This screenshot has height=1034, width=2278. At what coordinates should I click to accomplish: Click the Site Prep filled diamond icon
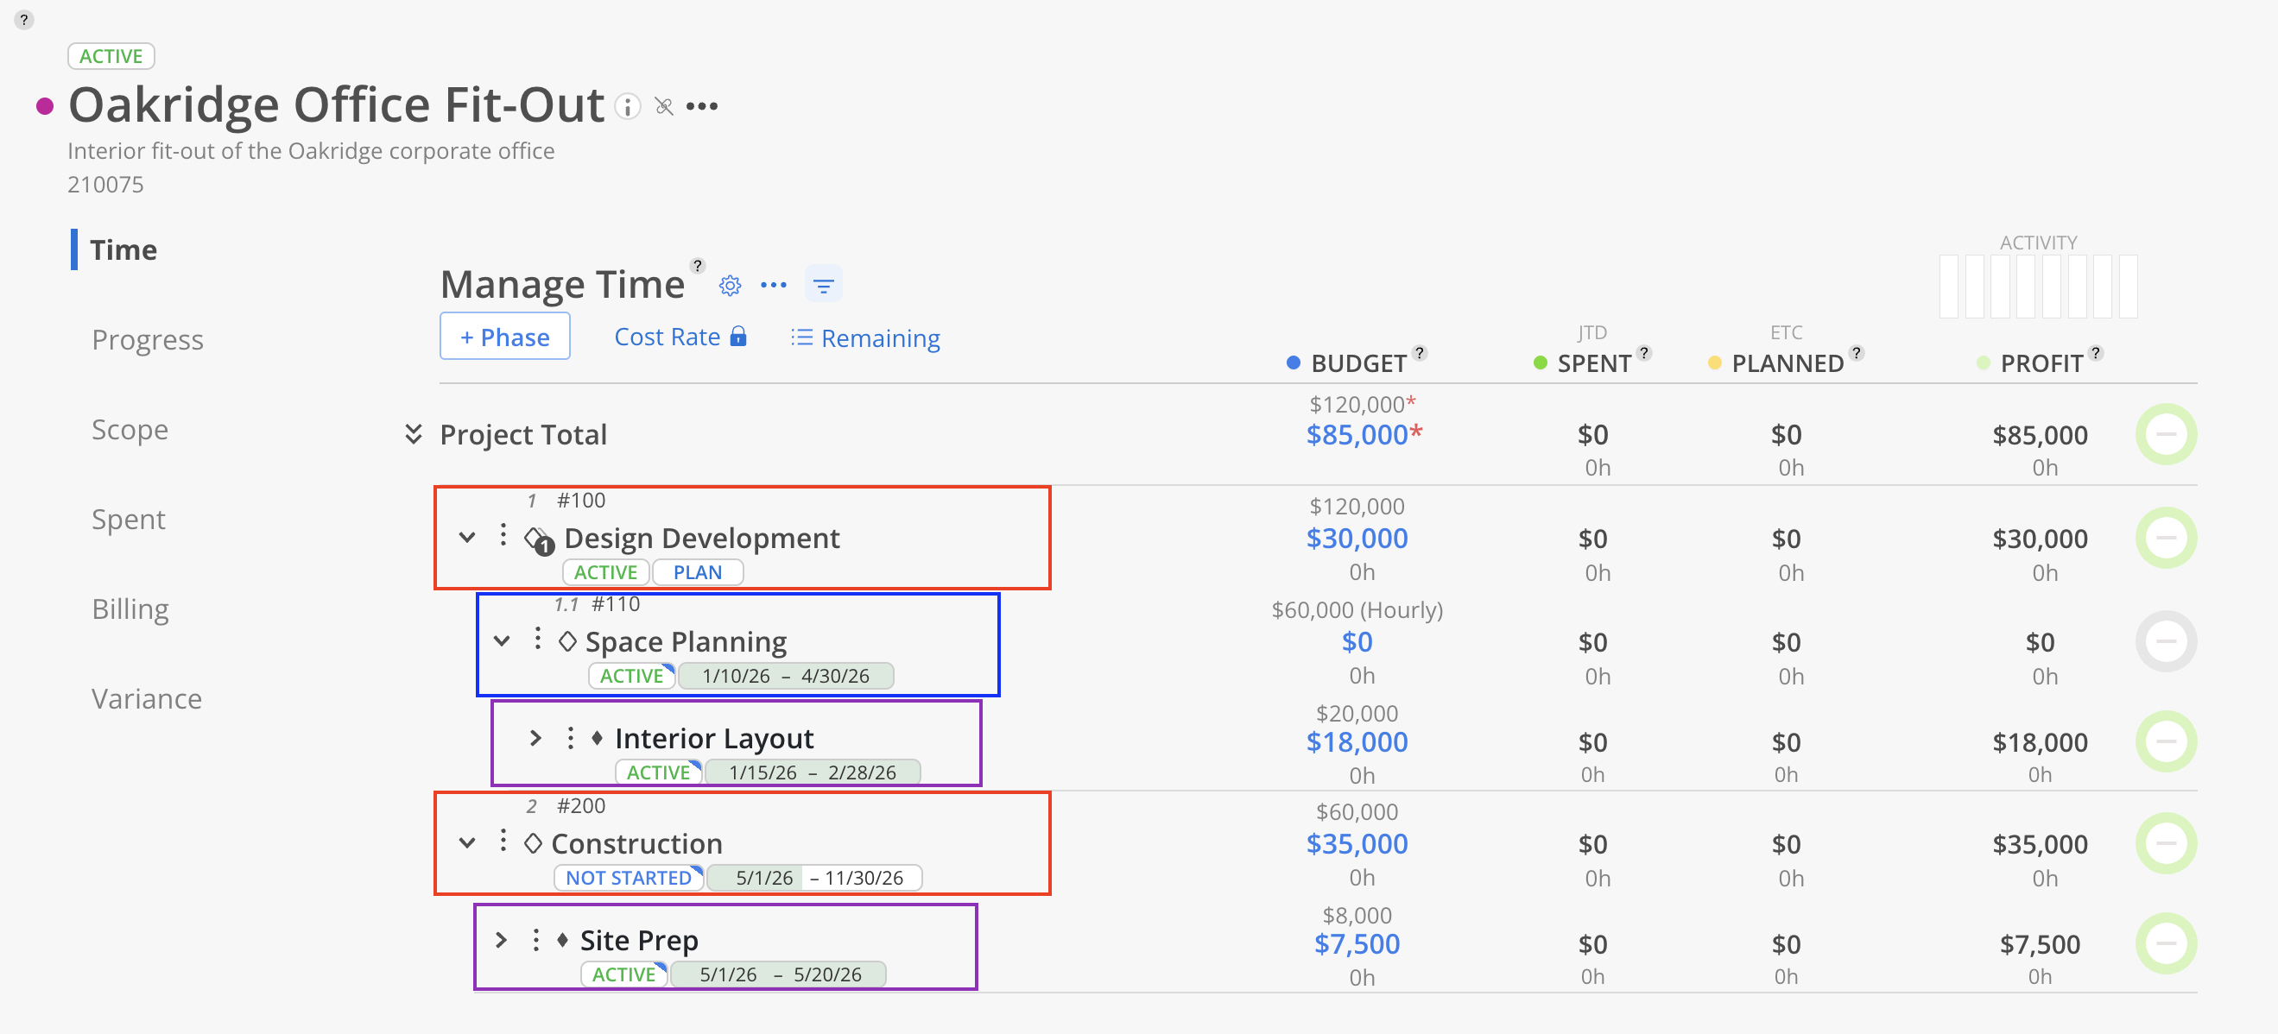click(562, 939)
